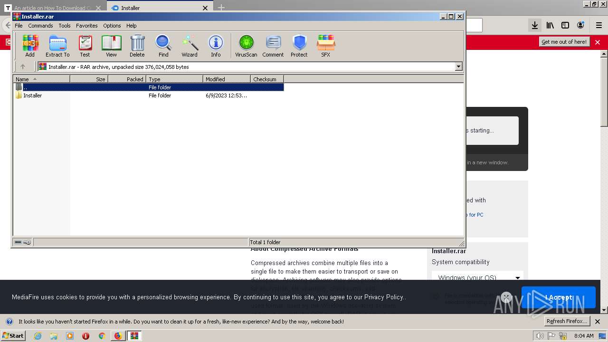Click the Refresh Firefox button
608x342 pixels.
tap(567, 321)
